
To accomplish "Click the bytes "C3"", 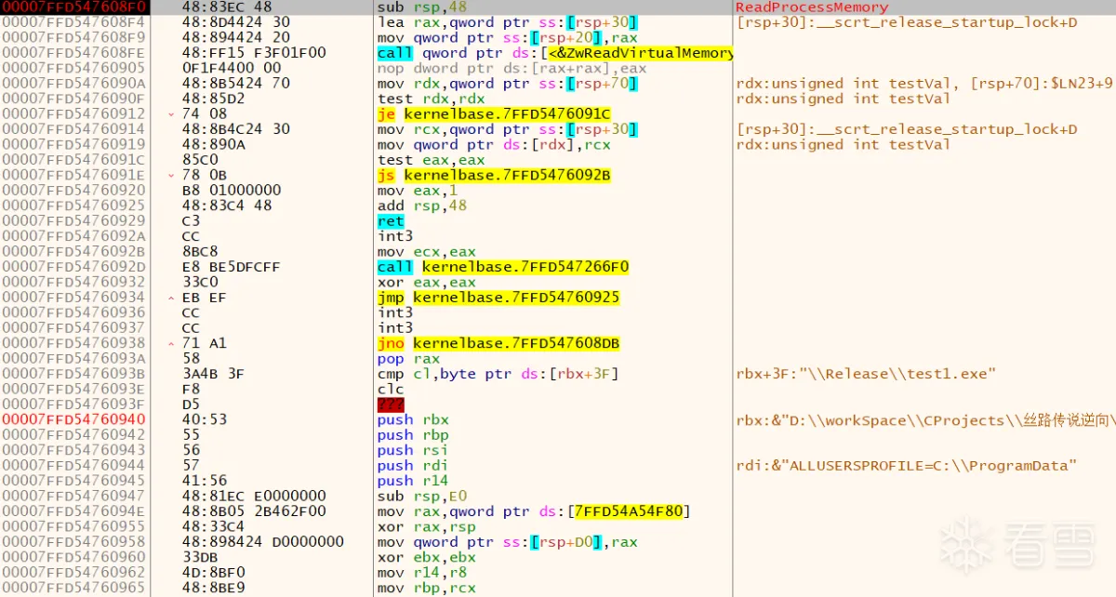I will [191, 221].
